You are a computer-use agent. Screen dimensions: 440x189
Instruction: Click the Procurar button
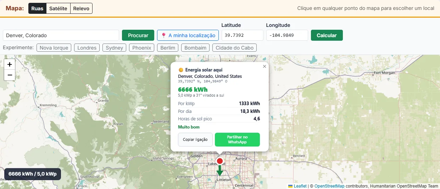138,35
